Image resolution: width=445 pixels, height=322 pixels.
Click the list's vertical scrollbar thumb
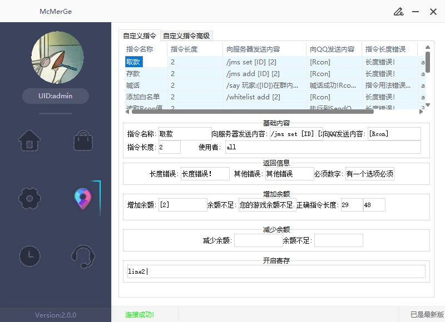click(428, 62)
